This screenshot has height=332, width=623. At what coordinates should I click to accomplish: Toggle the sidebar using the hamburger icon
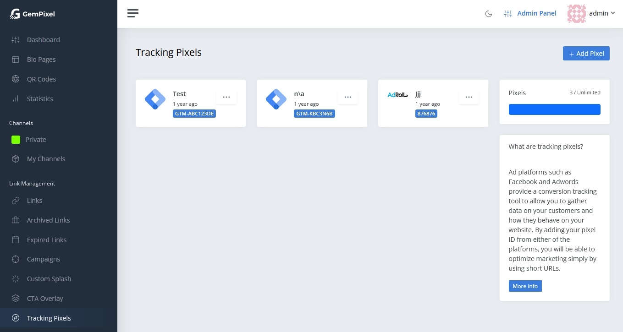[133, 13]
